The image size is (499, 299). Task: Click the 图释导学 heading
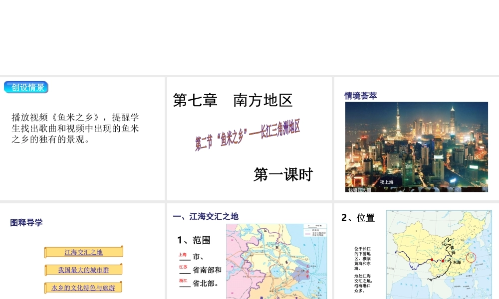pos(26,222)
